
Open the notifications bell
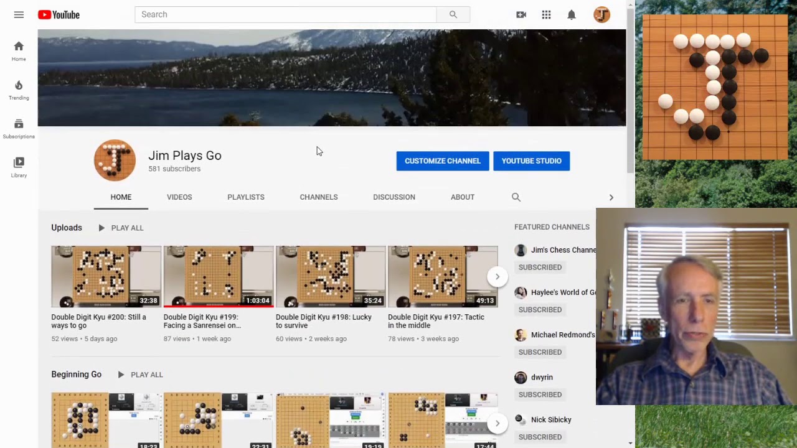[571, 14]
